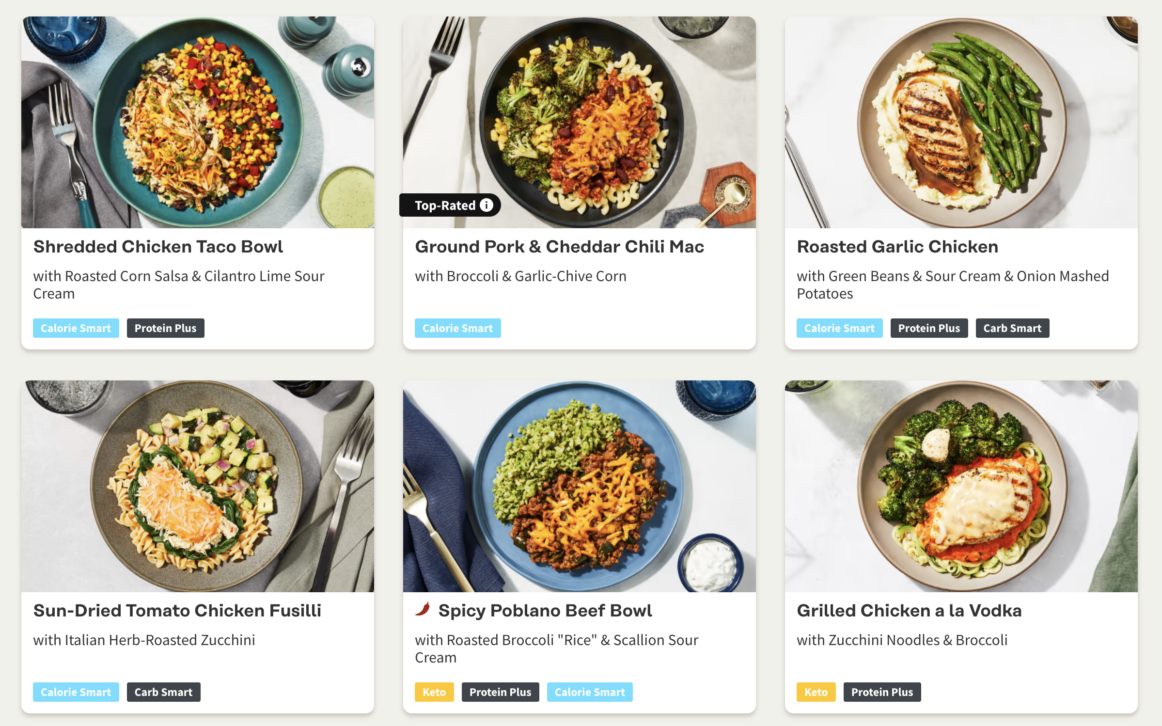Open the Shredded Chicken Taco Bowl photo
The width and height of the screenshot is (1162, 726).
[198, 122]
